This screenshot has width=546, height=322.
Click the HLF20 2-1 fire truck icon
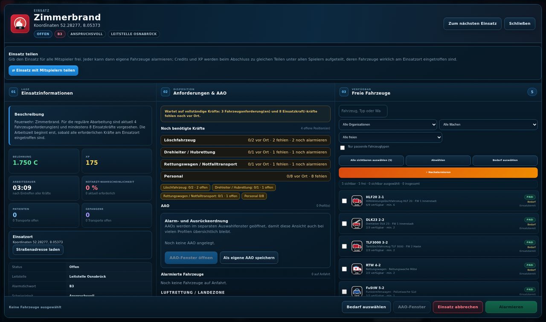tap(357, 201)
